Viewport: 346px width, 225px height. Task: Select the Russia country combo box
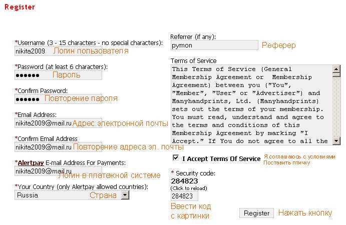pyautogui.click(x=72, y=195)
